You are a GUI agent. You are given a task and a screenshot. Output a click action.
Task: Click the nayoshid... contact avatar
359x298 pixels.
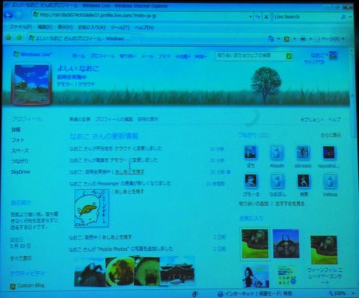329,152
